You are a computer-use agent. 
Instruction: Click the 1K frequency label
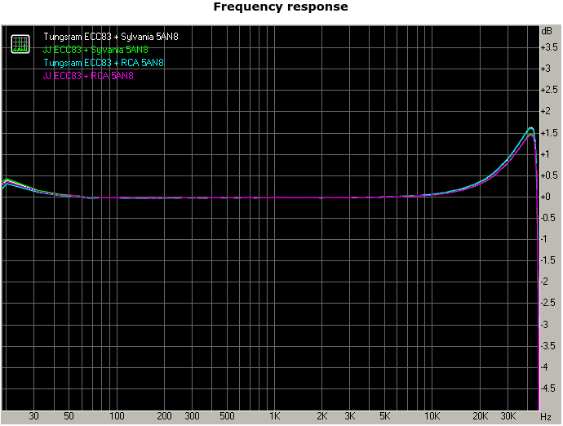275,416
